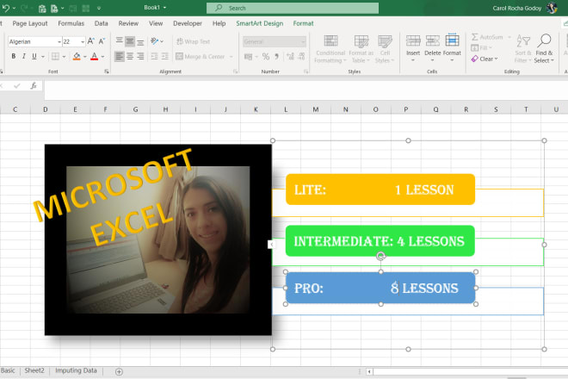Click the Microsoft Excel photo picture
The height and width of the screenshot is (379, 568).
[158, 239]
